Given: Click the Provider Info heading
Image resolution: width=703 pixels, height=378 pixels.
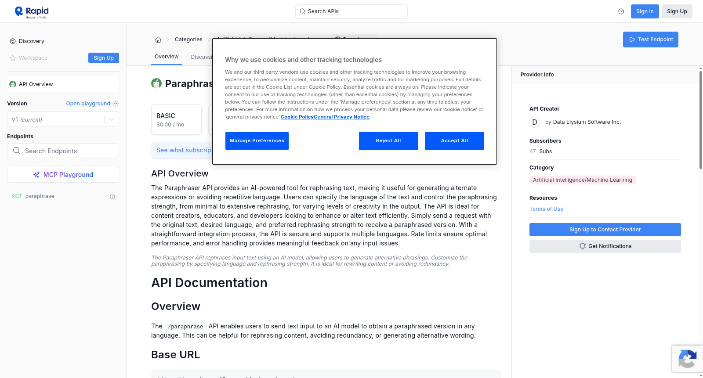Looking at the screenshot, I should 537,75.
